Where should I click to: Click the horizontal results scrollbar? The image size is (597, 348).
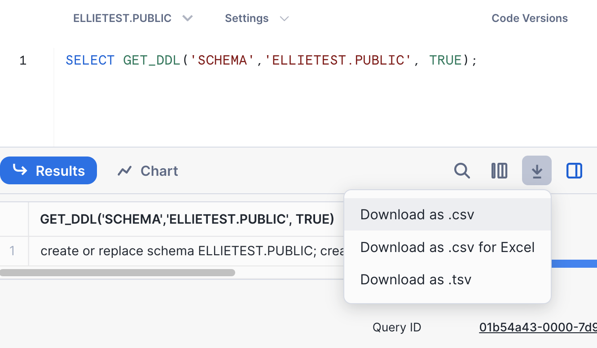pyautogui.click(x=118, y=273)
